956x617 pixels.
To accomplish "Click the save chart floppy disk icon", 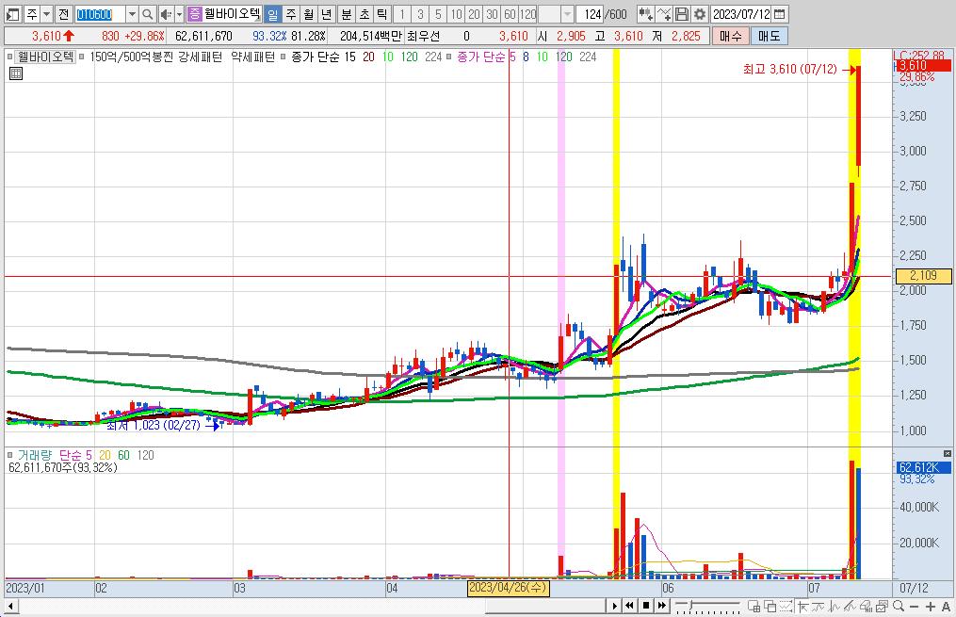I will click(682, 14).
